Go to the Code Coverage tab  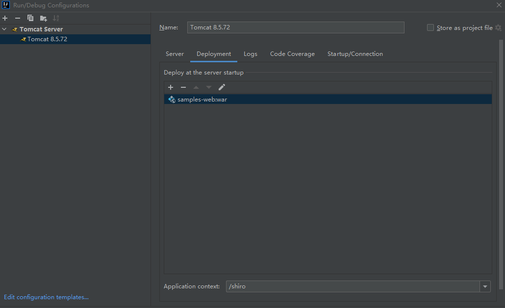[x=292, y=54]
